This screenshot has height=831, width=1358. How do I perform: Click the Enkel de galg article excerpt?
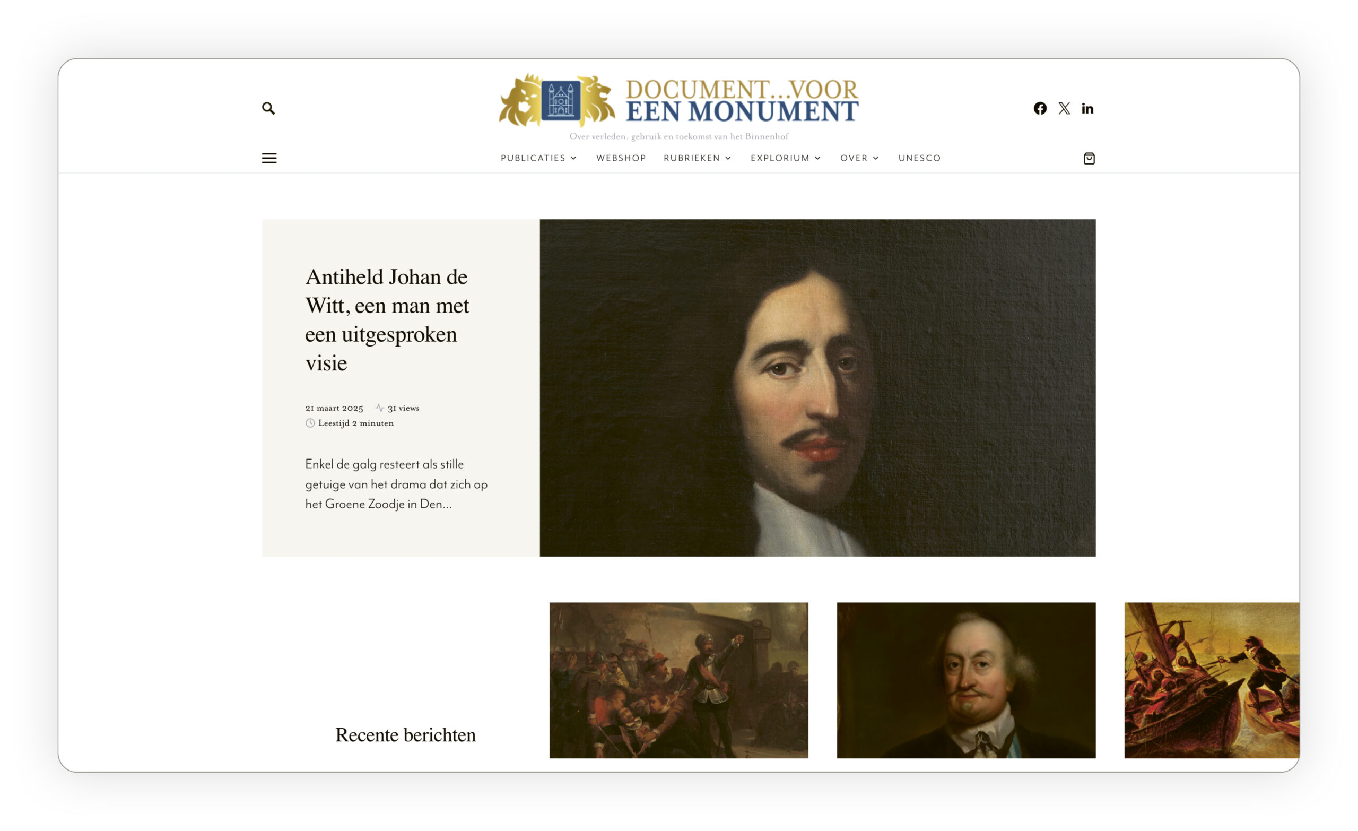(x=396, y=484)
